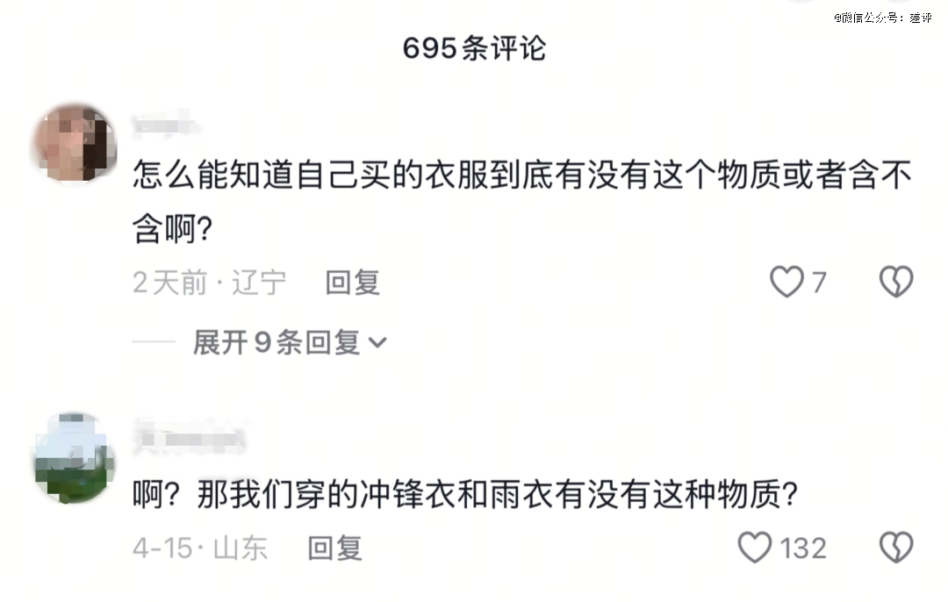
Task: Click the like count 132
Action: click(803, 548)
